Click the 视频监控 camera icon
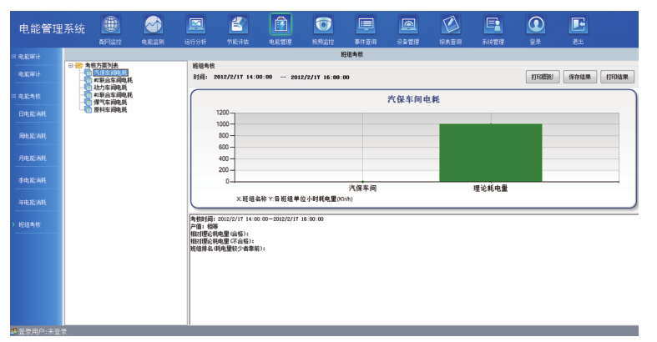The image size is (657, 342). (323, 26)
